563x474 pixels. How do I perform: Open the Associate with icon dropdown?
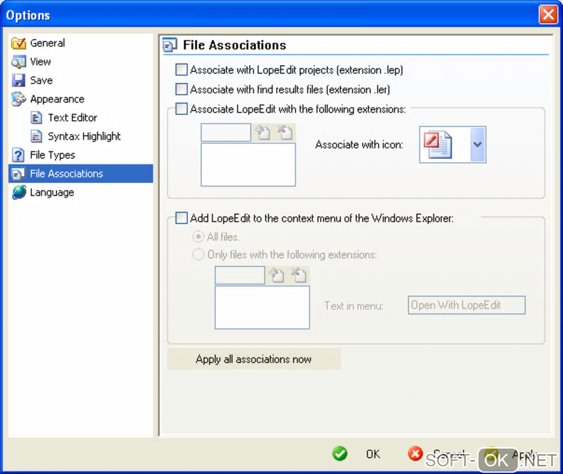pos(477,145)
